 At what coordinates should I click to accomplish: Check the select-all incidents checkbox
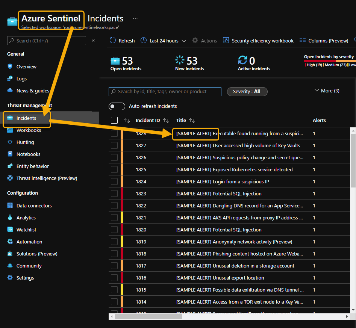[115, 120]
